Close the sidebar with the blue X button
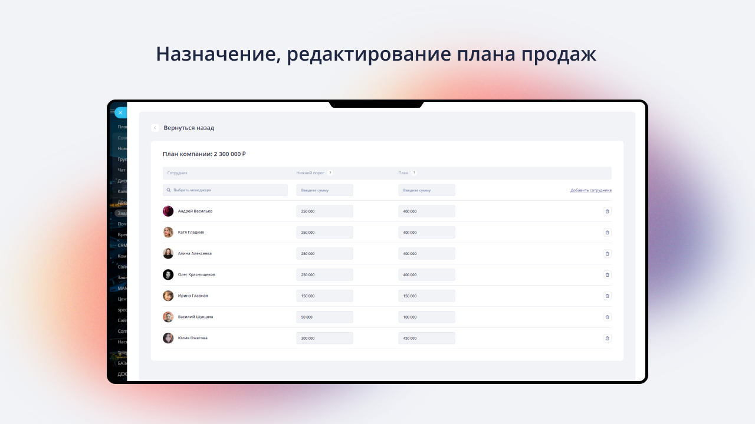 (120, 112)
